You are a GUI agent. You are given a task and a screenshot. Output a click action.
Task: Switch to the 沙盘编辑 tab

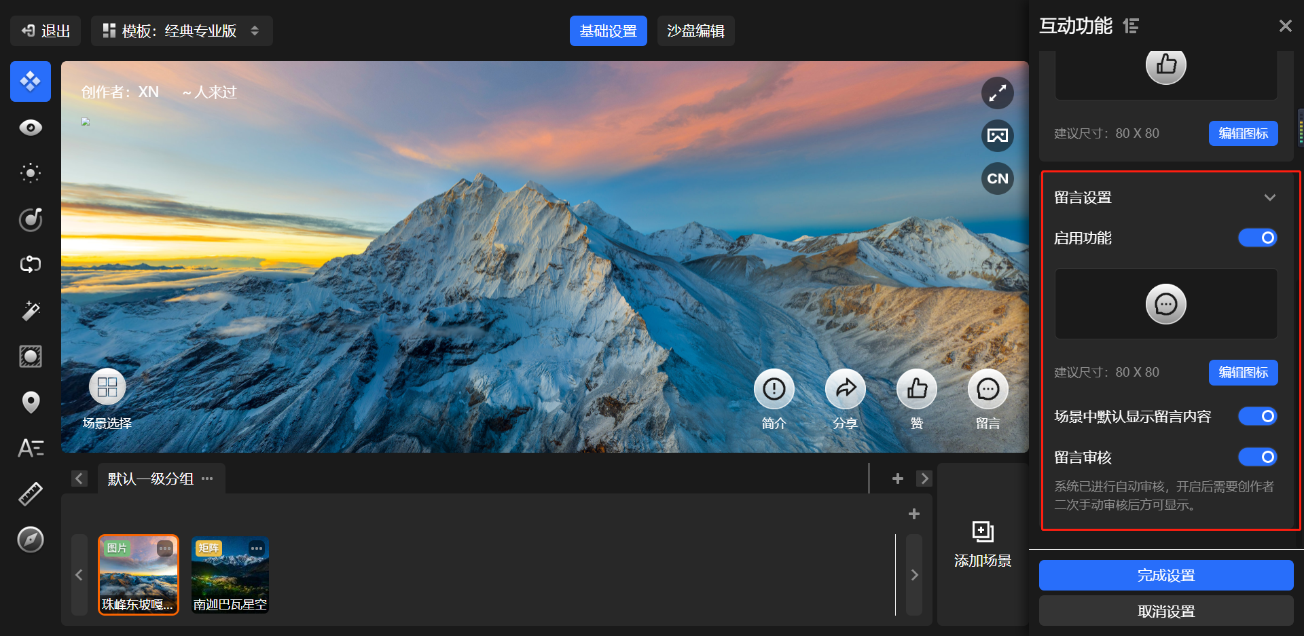(695, 31)
